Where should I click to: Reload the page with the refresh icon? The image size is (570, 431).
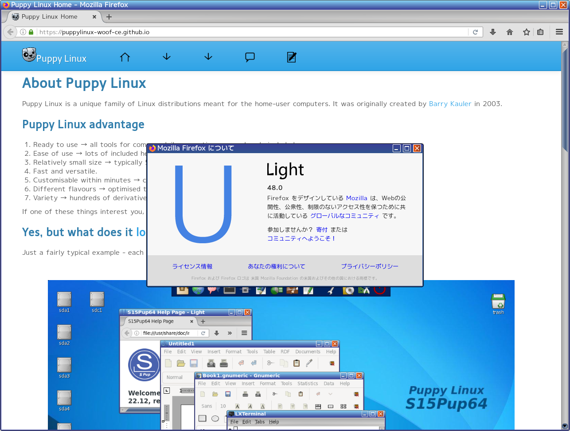tap(475, 32)
